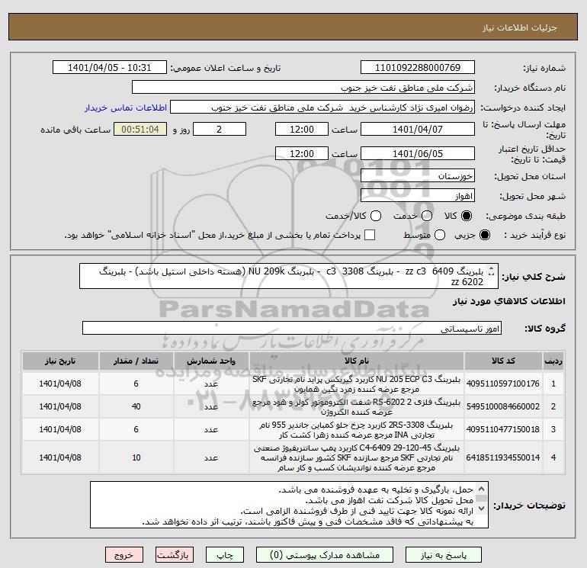Image resolution: width=587 pixels, height=568 pixels.
Task: Select the کالا radio button
Action: coord(467,216)
